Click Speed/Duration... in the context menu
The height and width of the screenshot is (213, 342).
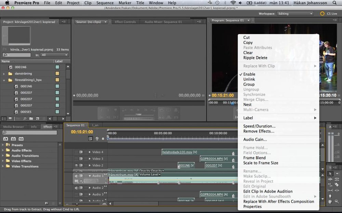(259, 126)
